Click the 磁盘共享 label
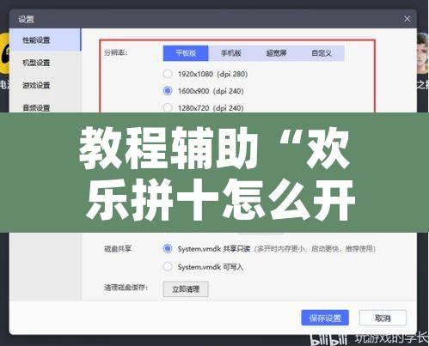Image resolution: width=429 pixels, height=346 pixels. point(118,248)
